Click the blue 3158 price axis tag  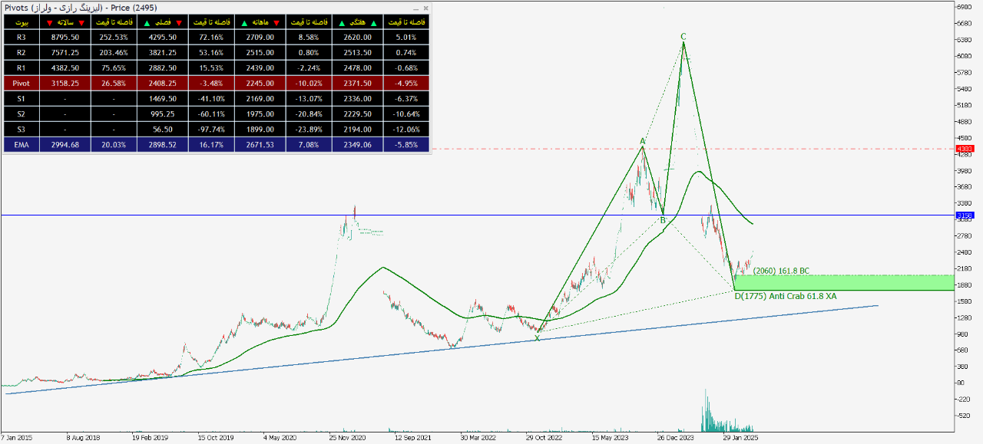point(965,215)
